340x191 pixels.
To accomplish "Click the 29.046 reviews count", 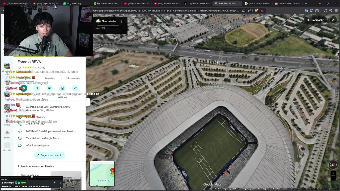I will (x=40, y=68).
